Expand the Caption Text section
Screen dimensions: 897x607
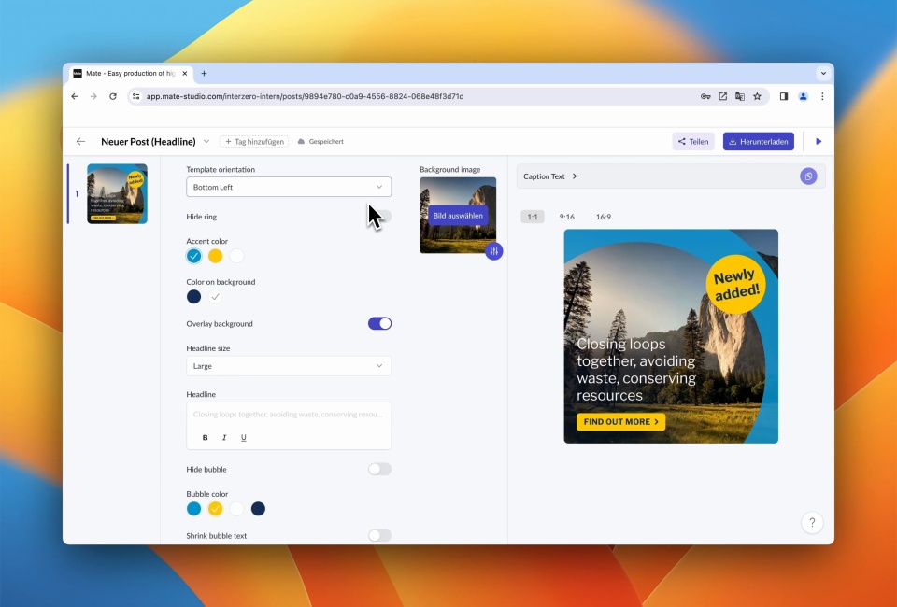550,176
